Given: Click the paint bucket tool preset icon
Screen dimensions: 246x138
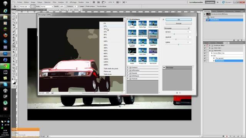Looking at the screenshot, I should [15, 7].
